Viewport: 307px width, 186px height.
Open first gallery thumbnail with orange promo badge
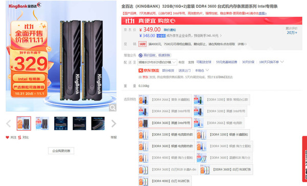[x=24, y=123]
